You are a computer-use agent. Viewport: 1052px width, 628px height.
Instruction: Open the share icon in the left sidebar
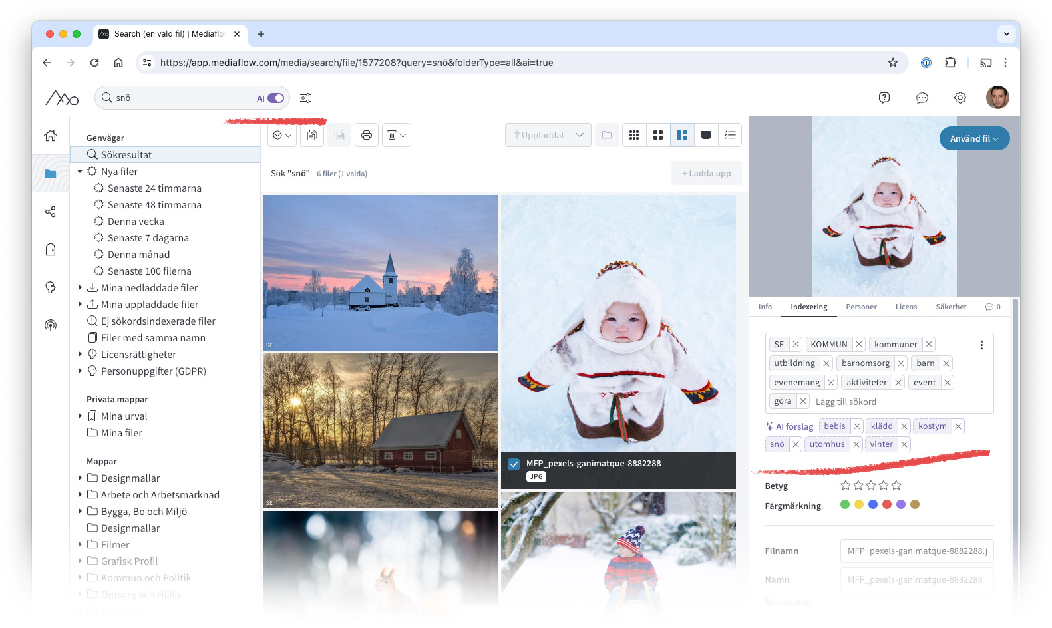tap(51, 212)
